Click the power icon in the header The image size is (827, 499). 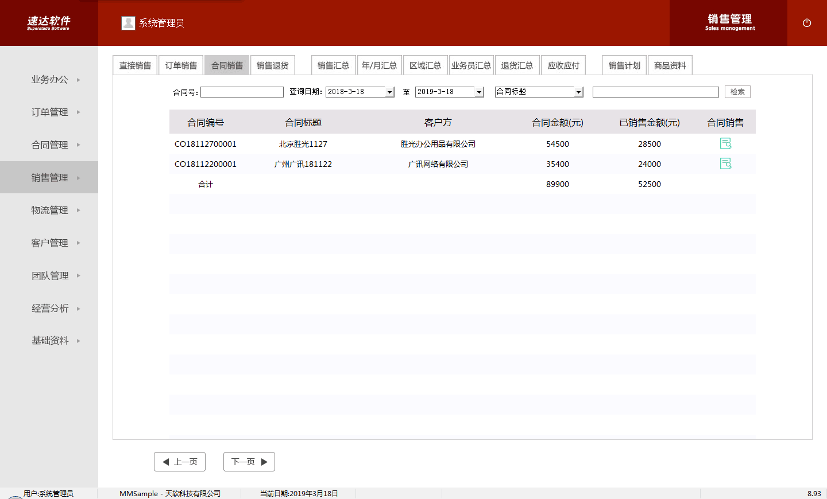pyautogui.click(x=806, y=23)
